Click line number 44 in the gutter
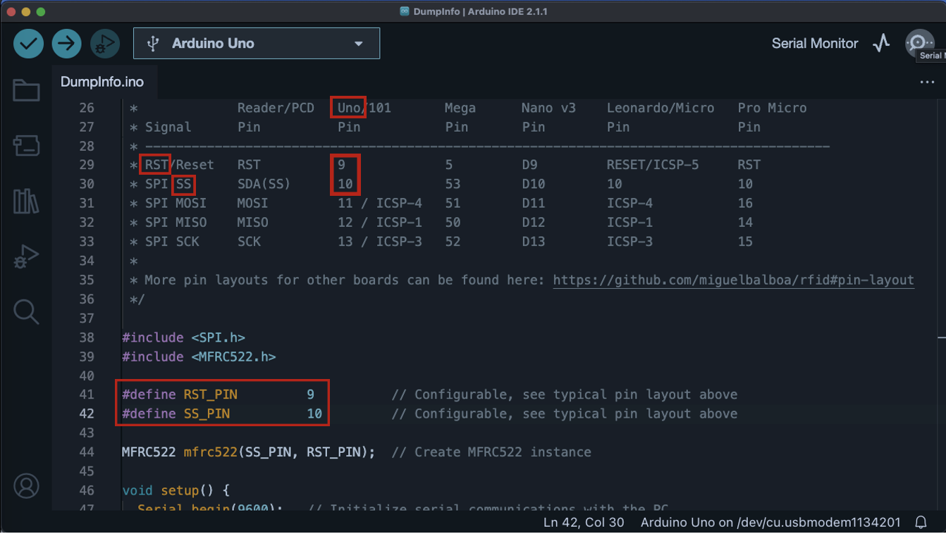 (87, 452)
